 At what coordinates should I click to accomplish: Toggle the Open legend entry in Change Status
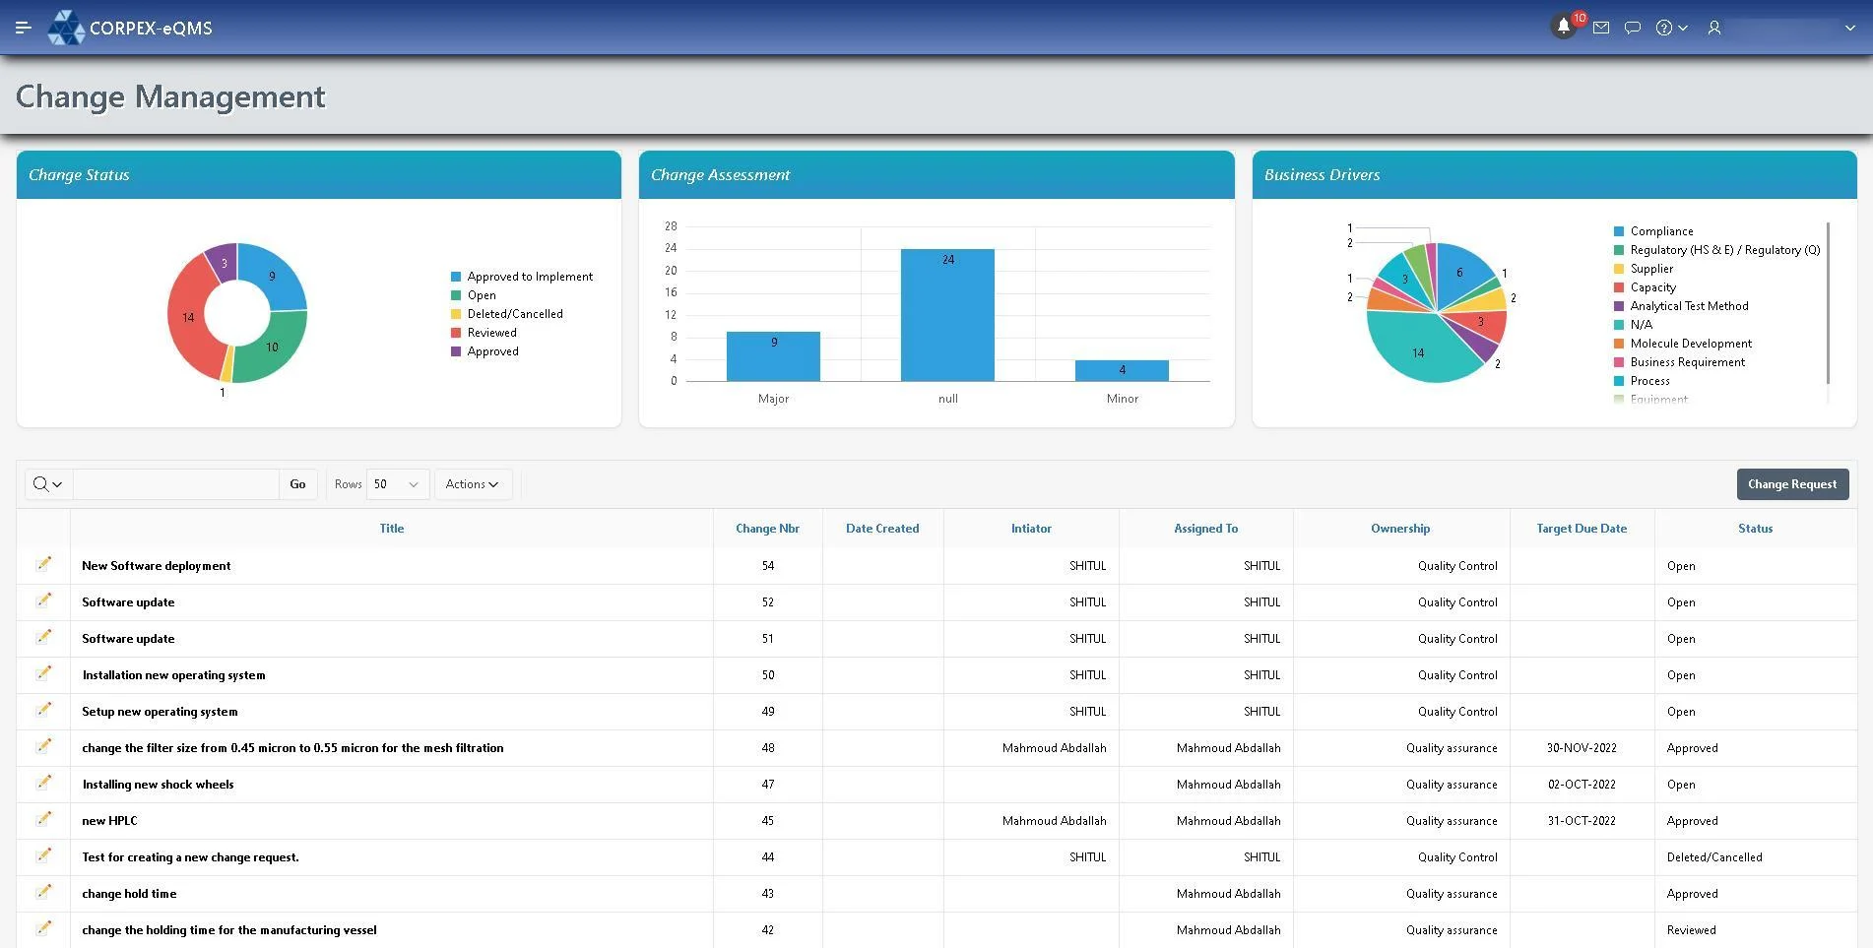coord(480,294)
